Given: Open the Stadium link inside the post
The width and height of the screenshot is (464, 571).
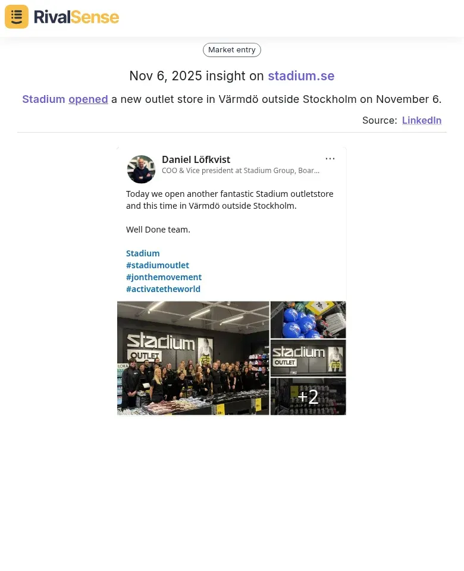Looking at the screenshot, I should coord(143,253).
